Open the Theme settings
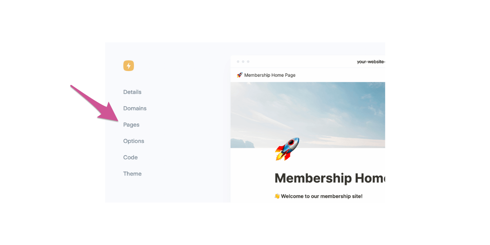This screenshot has width=490, height=245. (132, 174)
